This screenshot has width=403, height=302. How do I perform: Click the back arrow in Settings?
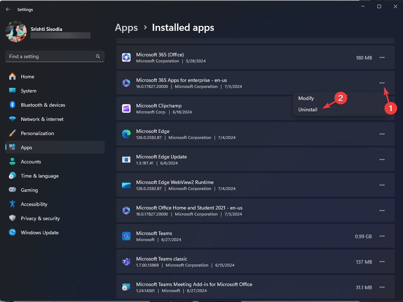pyautogui.click(x=8, y=9)
